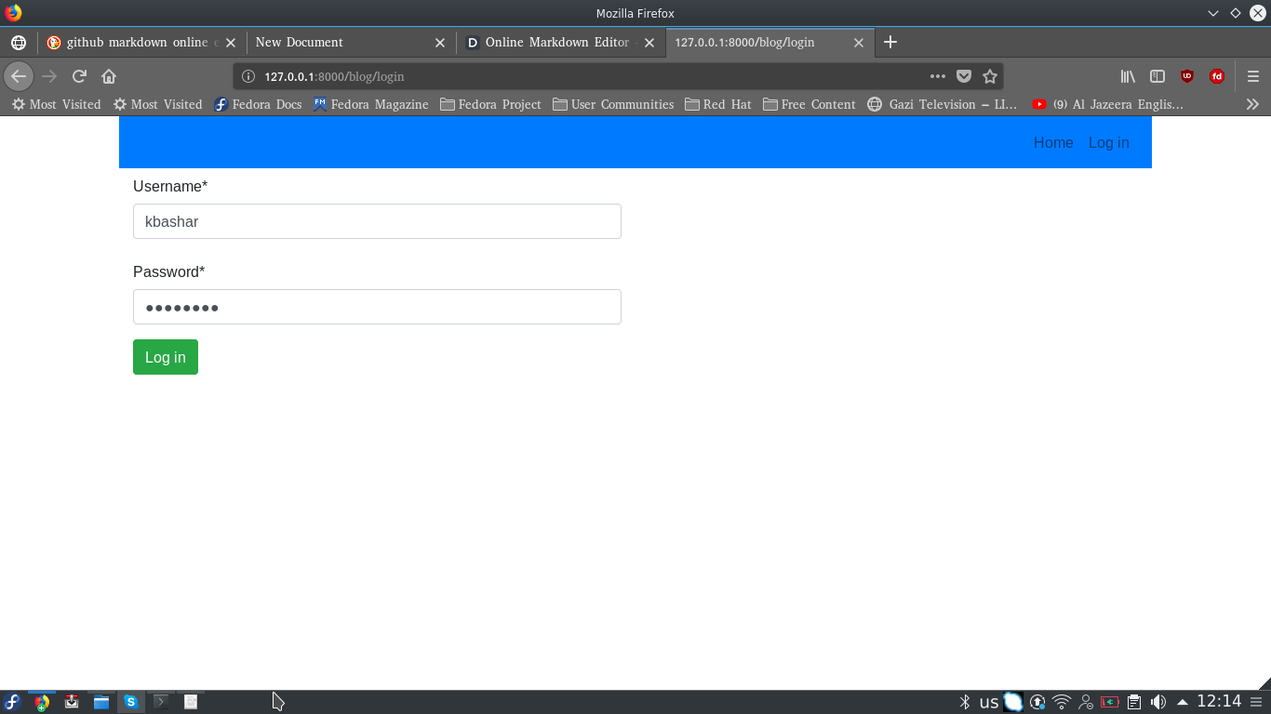Viewport: 1271px width, 714px height.
Task: Open Skype from the taskbar
Action: (x=131, y=702)
